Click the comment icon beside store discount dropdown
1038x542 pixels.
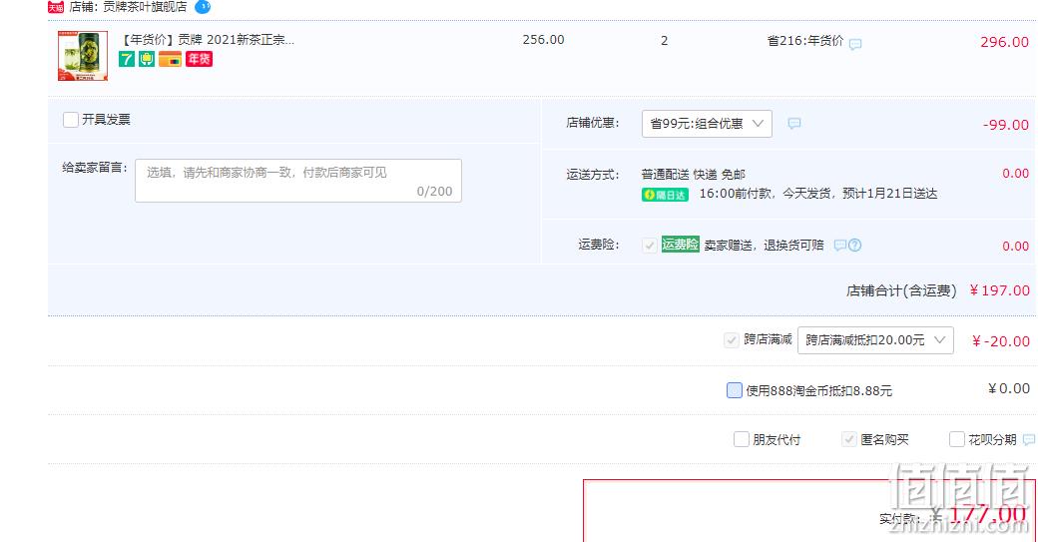793,123
